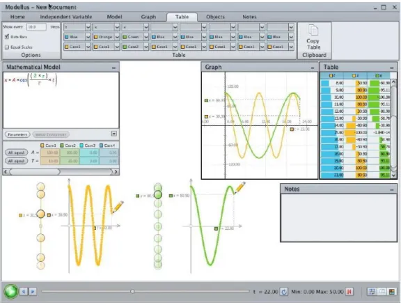The image size is (401, 305).
Task: Enable the Equal Scales checkbox
Action: [x=7, y=47]
